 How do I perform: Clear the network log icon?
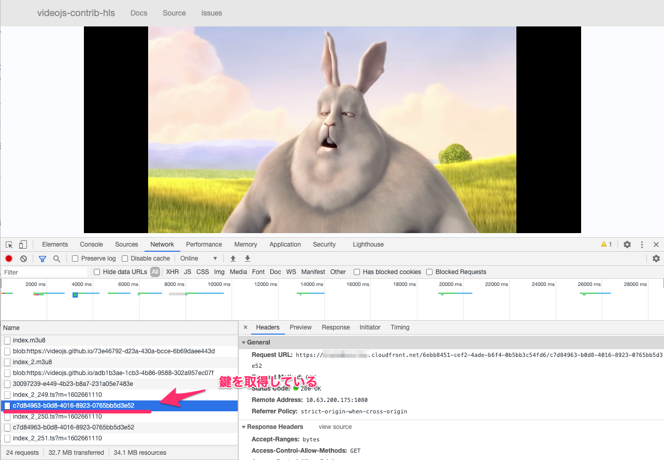coord(23,258)
